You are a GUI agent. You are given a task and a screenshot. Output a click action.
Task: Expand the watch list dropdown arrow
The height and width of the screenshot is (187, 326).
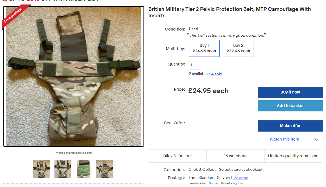click(316, 139)
